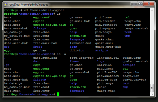Screen dimensions: 158x102
Task: Click 'filesys' in the ls -a output
Action: pos(40,80)
